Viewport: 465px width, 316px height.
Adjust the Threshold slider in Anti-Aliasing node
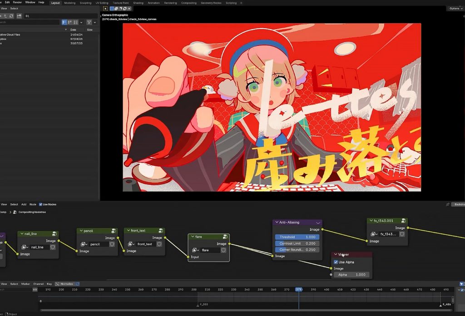pyautogui.click(x=297, y=237)
